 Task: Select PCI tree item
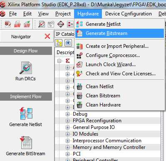[x=77, y=154]
